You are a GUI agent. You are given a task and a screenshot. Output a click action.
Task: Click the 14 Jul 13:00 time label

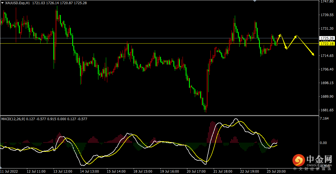point(89,172)
